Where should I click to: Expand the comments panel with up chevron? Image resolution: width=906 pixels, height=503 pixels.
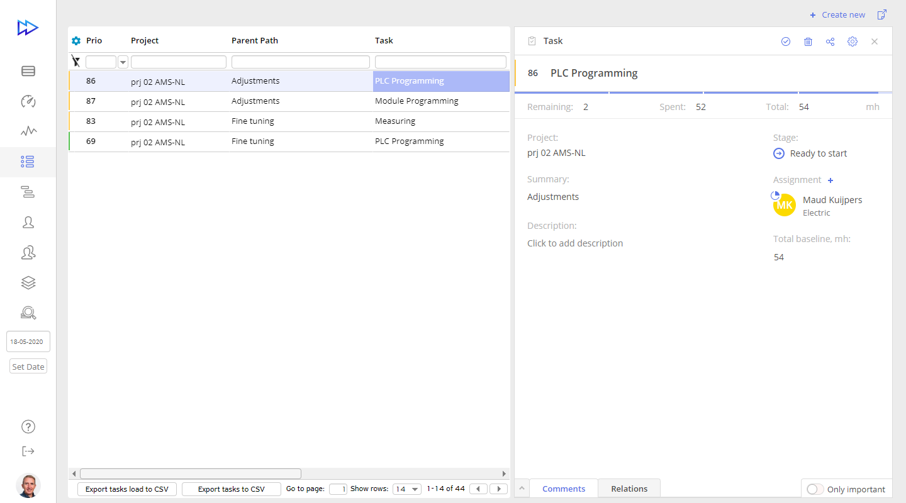click(x=522, y=489)
